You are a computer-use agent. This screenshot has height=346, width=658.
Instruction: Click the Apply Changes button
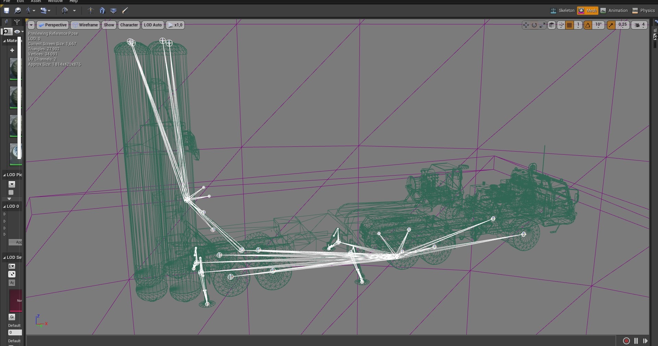coord(15,242)
